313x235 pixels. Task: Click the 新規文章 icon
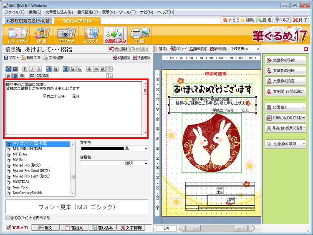tap(31, 58)
